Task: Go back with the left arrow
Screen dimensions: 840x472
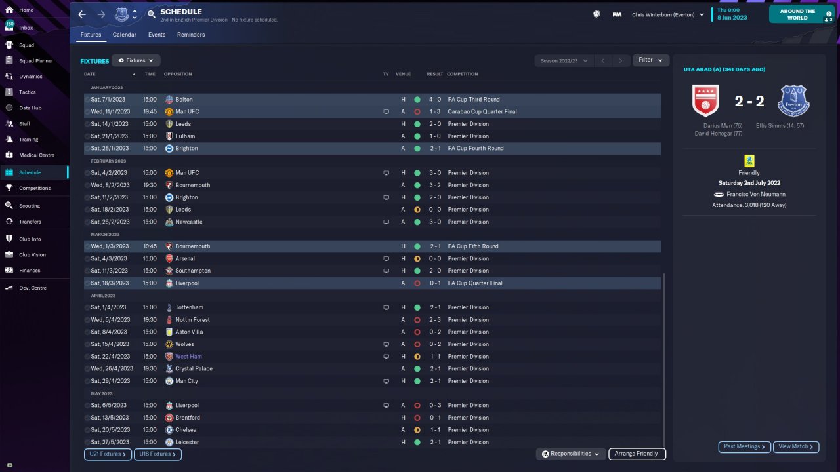Action: (x=82, y=14)
